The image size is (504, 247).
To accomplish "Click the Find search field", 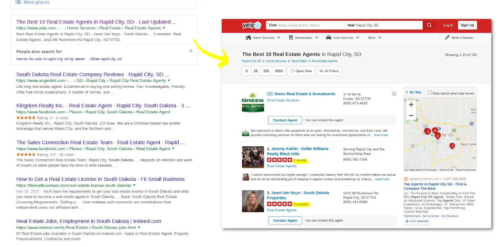I will [x=305, y=25].
